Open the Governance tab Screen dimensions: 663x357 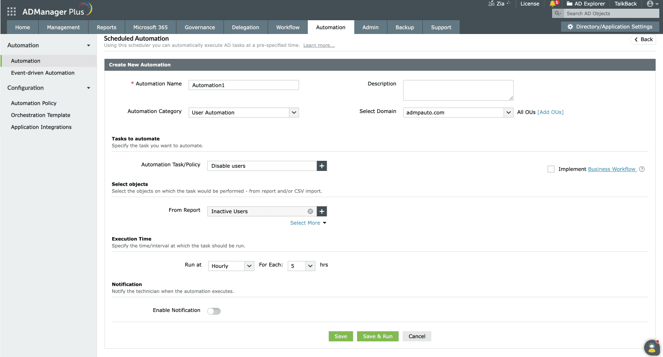(200, 27)
